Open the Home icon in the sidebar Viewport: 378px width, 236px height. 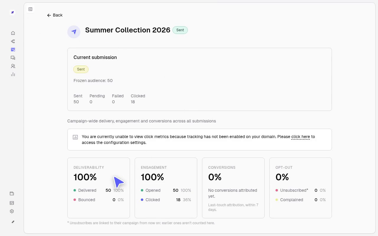click(x=13, y=33)
